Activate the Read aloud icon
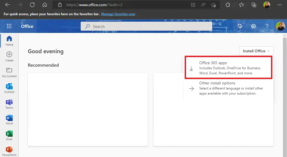287x157 pixels. [203, 5]
